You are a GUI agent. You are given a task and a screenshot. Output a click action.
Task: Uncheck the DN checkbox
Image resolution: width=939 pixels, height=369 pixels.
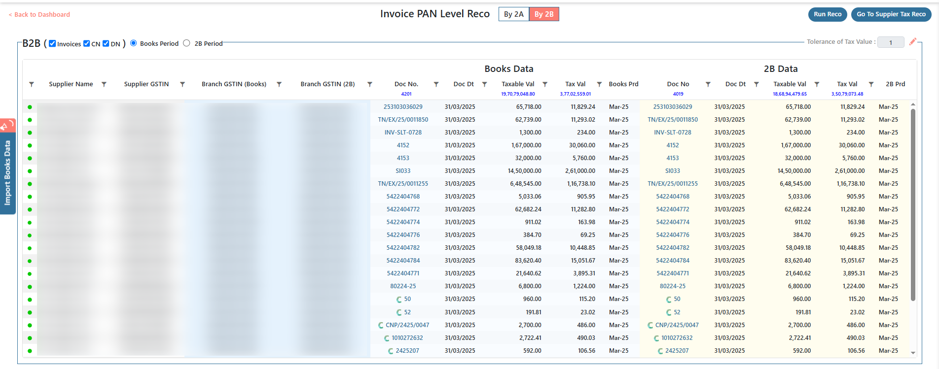pos(106,43)
